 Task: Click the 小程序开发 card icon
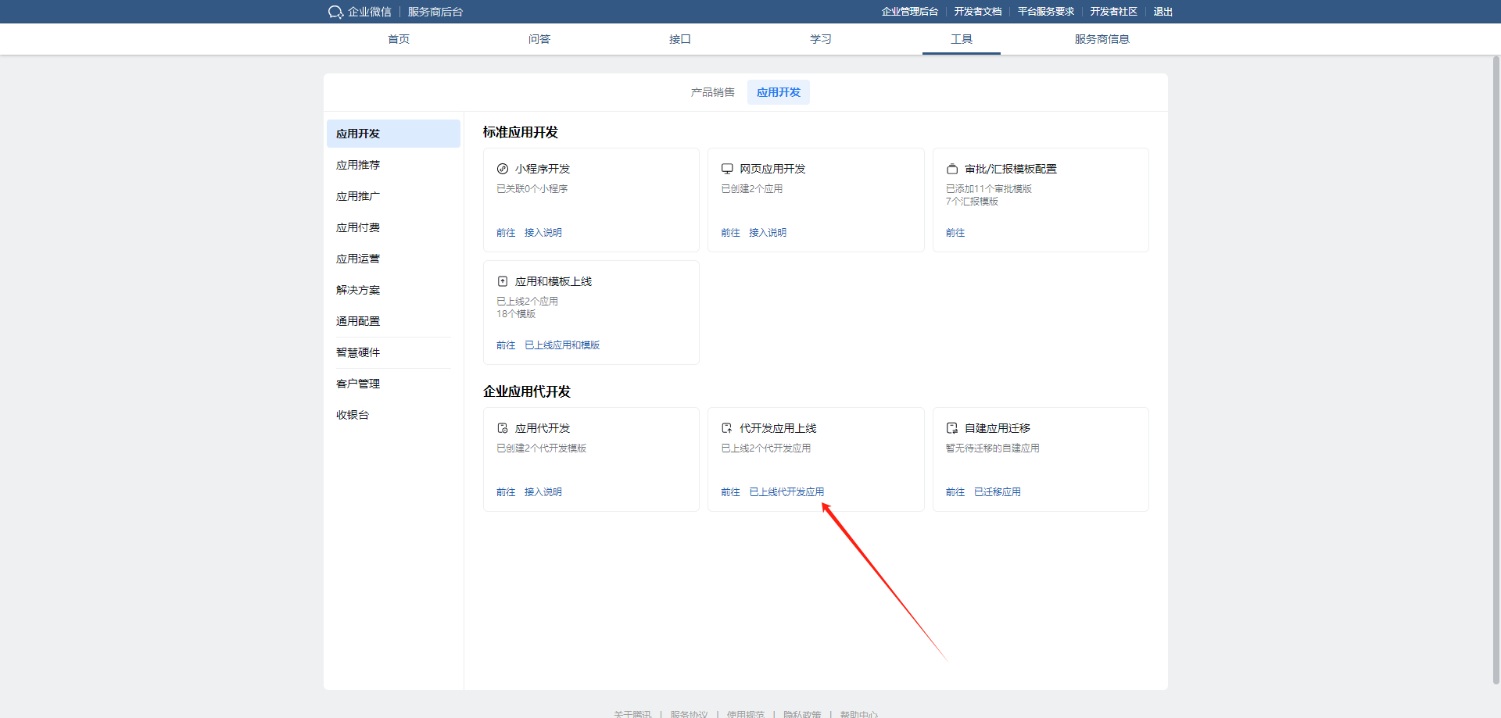[x=503, y=169]
